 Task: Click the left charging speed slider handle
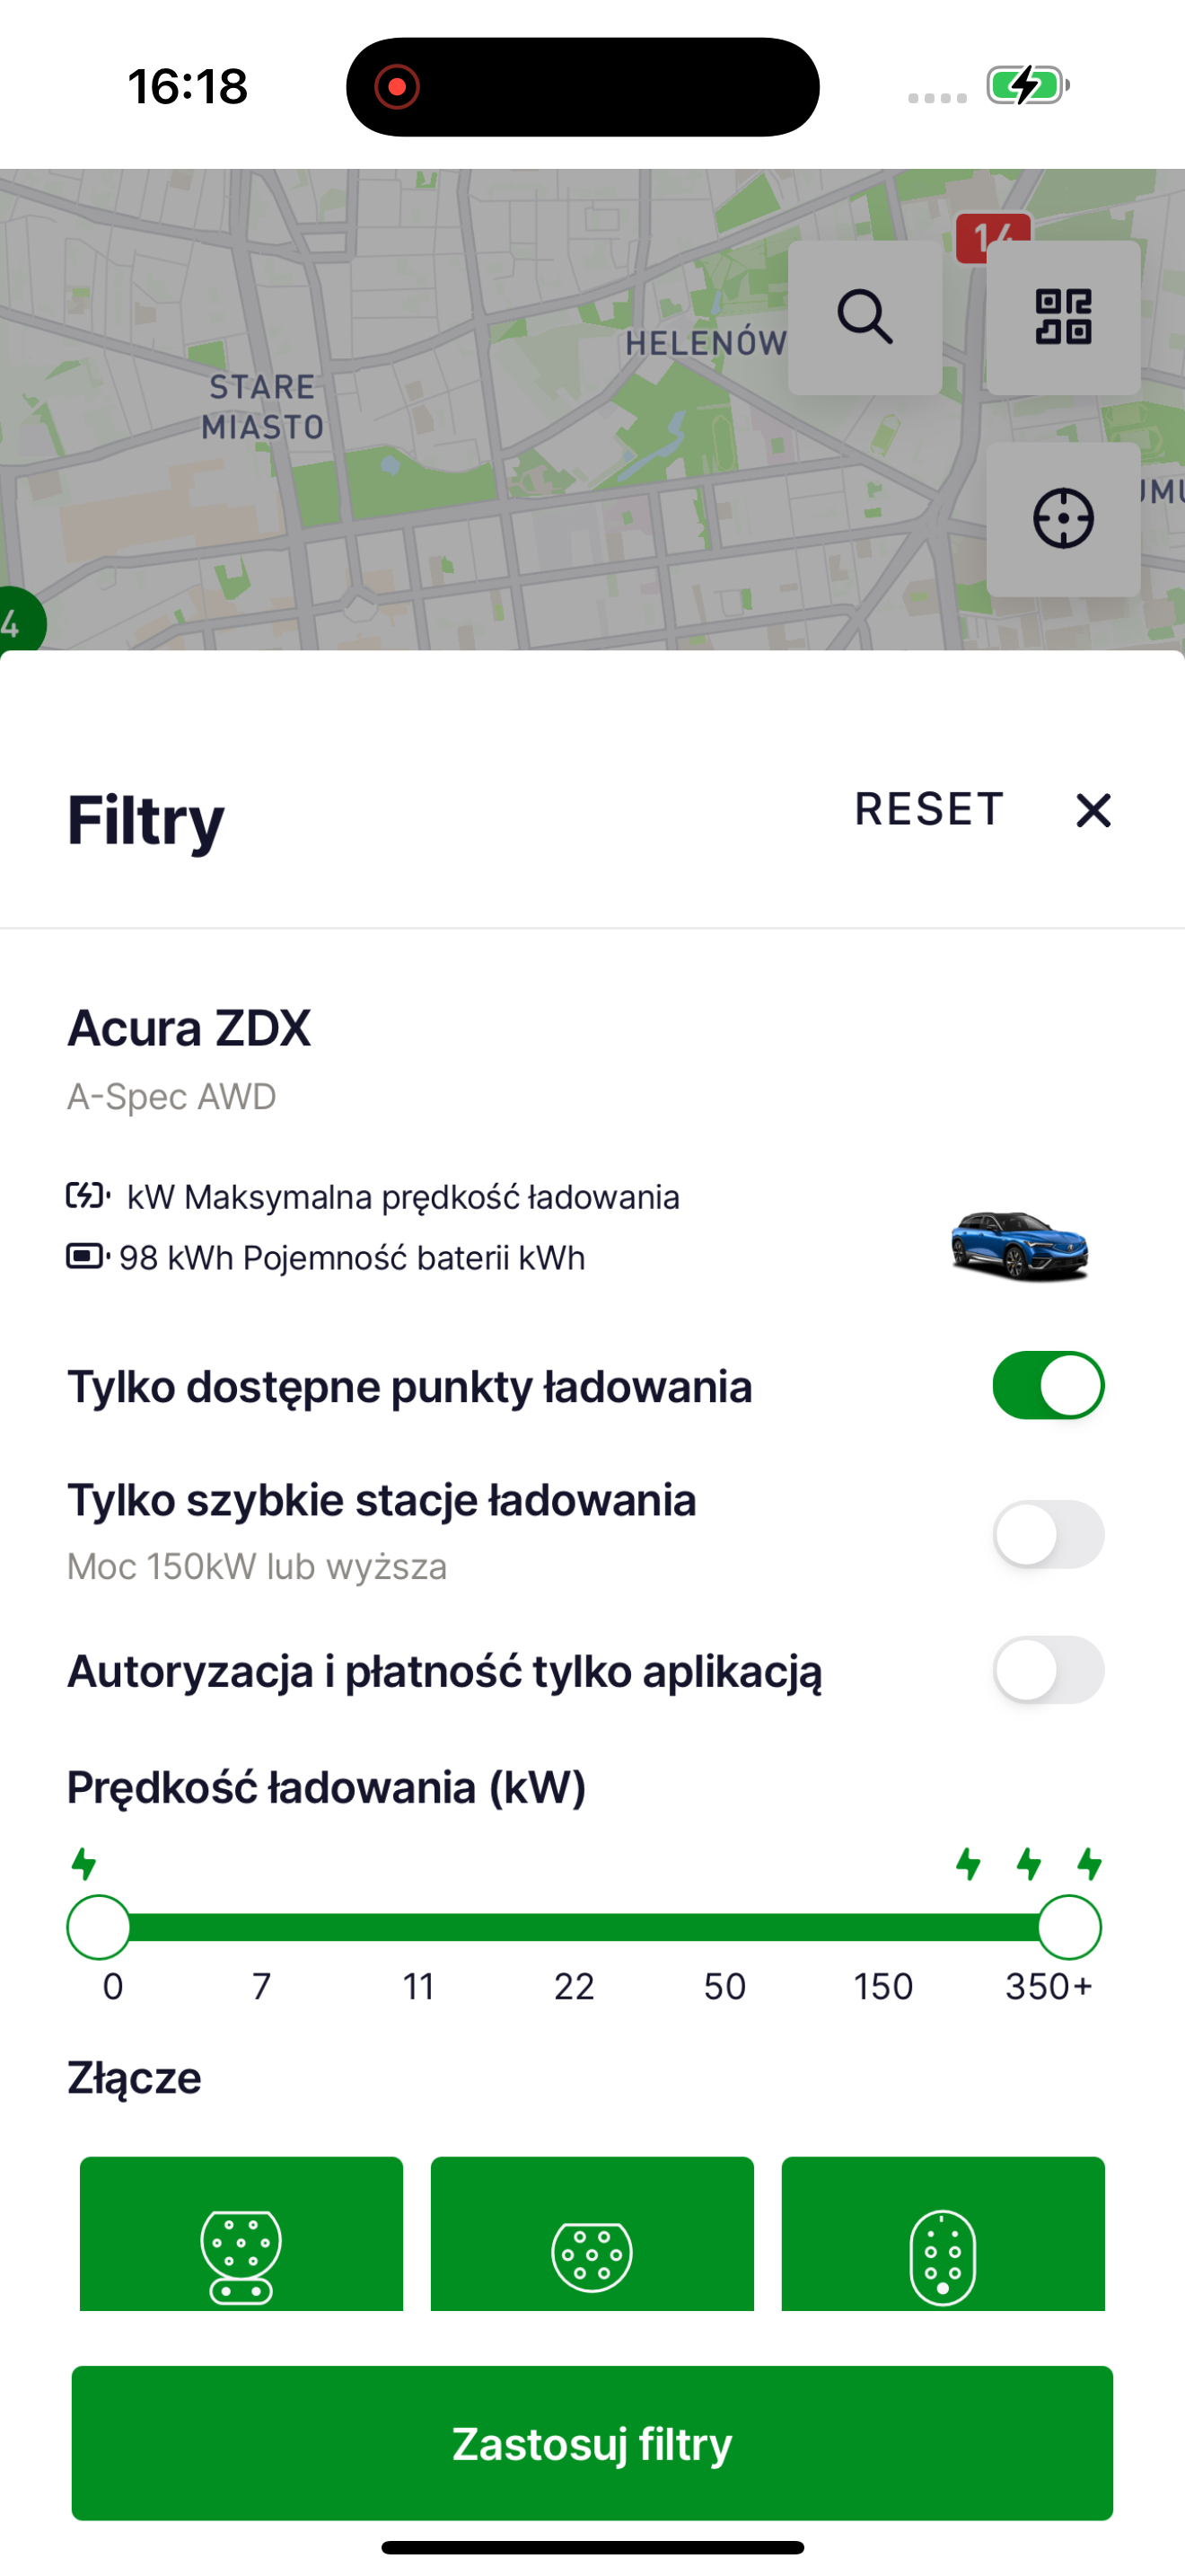pos(99,1927)
